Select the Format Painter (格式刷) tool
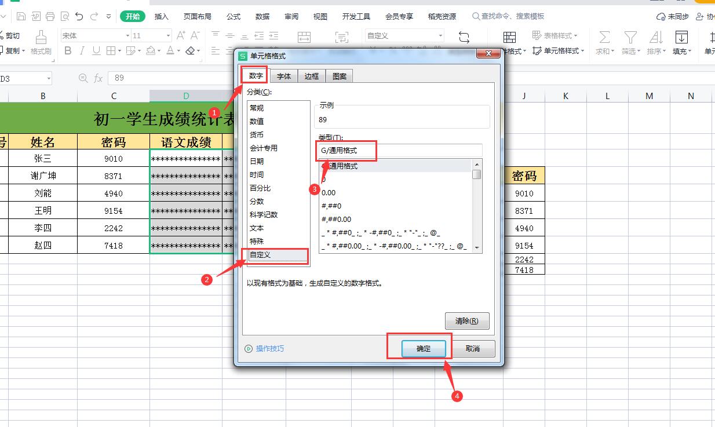Image resolution: width=715 pixels, height=427 pixels. (41, 43)
